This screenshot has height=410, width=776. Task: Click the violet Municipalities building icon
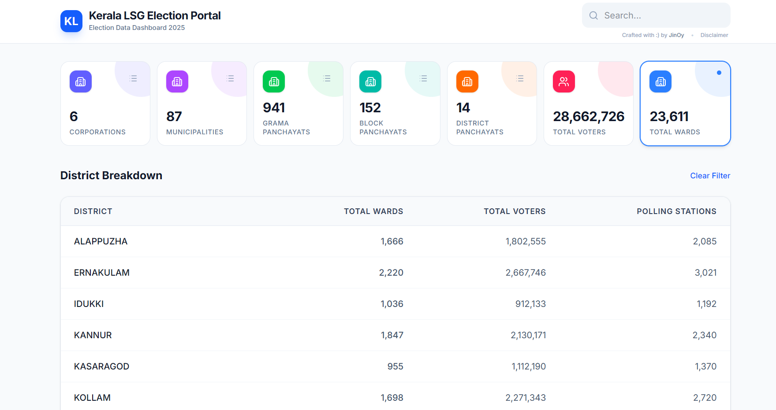[x=177, y=81]
